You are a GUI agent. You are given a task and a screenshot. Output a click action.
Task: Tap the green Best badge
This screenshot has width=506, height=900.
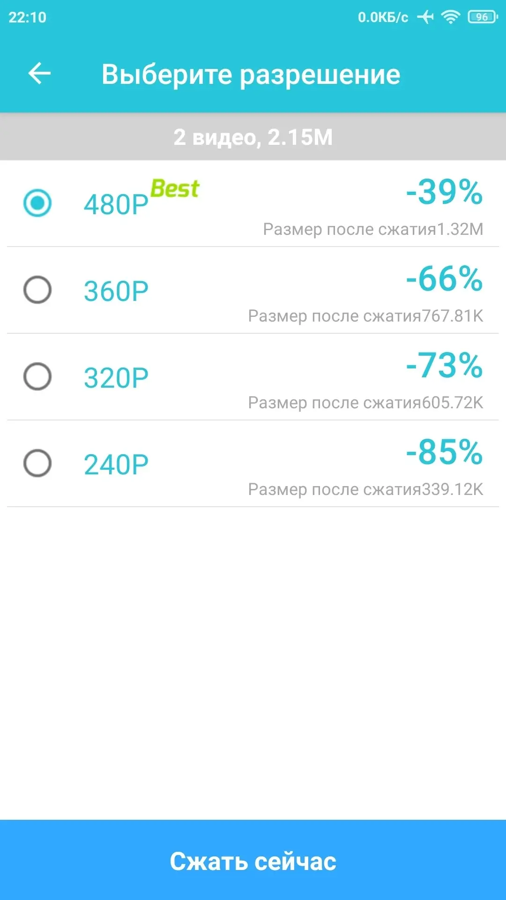(175, 189)
